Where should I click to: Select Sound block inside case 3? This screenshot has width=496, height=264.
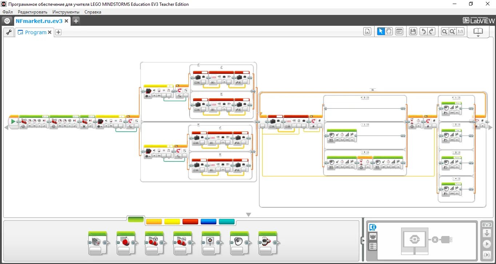(x=452, y=164)
